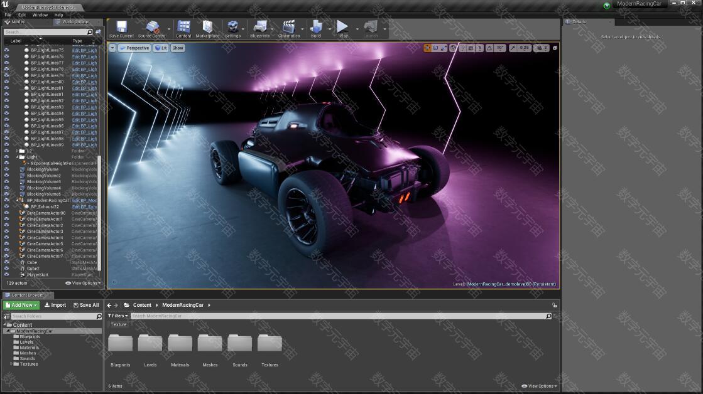
Task: Select the scale gizmo mode in viewport
Action: pos(444,48)
